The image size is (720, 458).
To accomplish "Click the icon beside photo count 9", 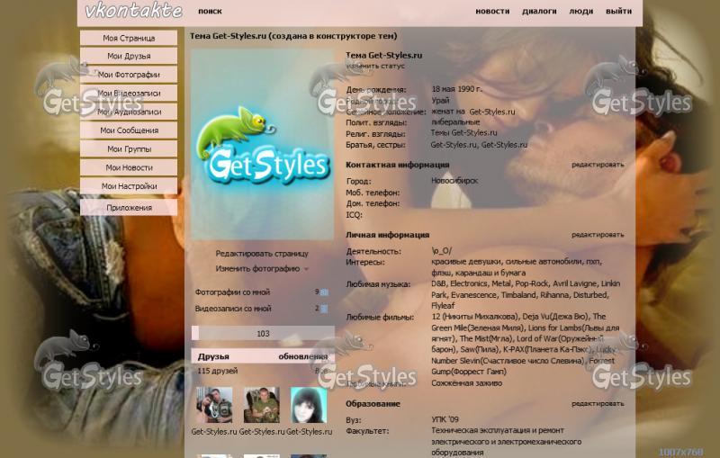I will 324,292.
